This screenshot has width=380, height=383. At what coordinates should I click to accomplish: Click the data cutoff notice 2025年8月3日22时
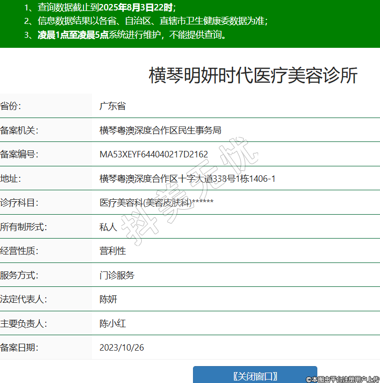pos(137,7)
